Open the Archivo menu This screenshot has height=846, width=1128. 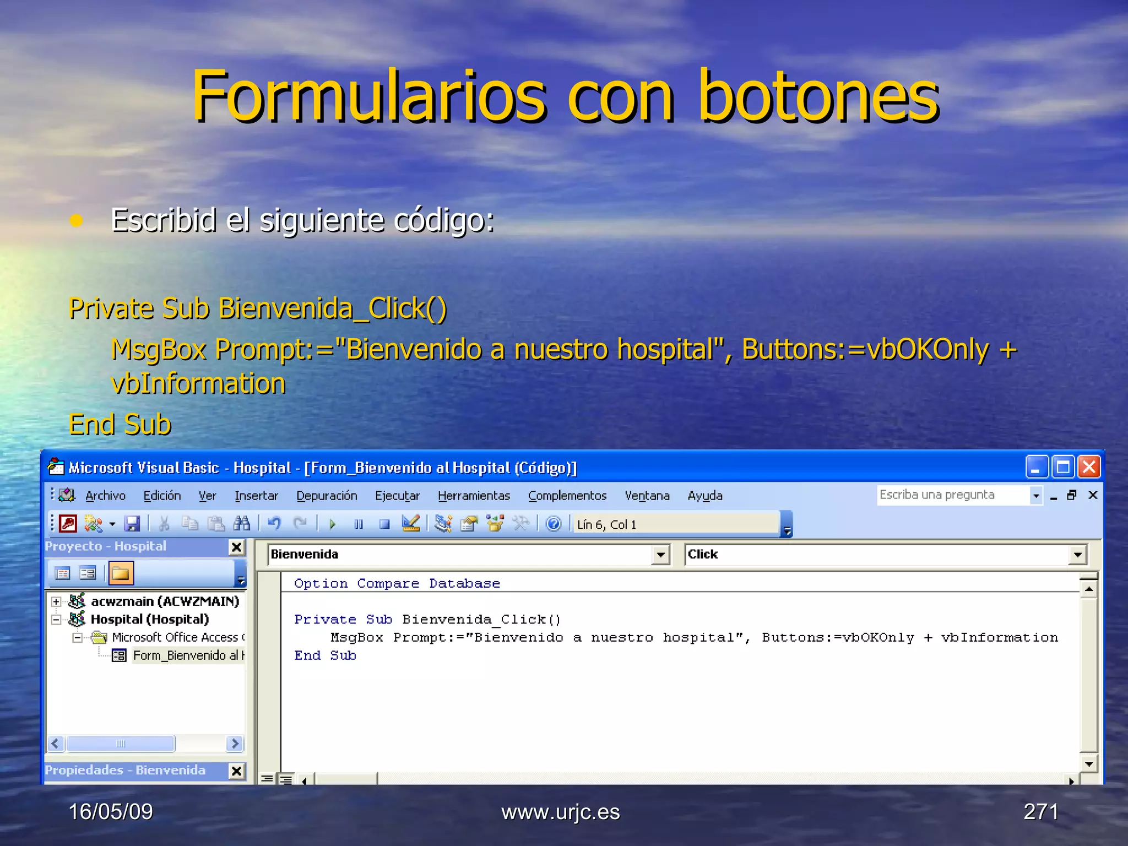pos(105,496)
